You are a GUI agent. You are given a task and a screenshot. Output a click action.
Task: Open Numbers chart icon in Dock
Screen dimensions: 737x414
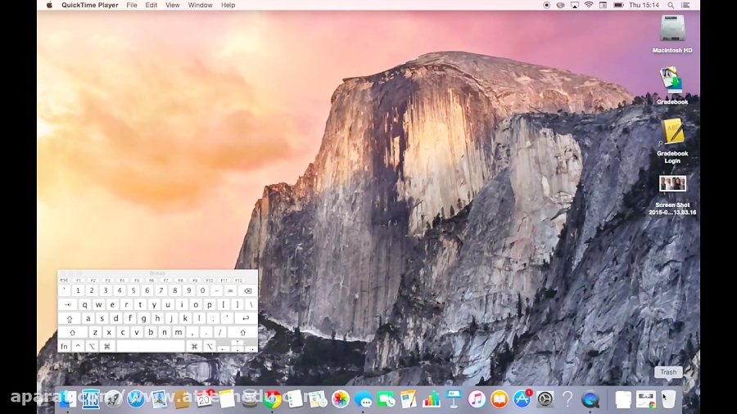pos(431,399)
